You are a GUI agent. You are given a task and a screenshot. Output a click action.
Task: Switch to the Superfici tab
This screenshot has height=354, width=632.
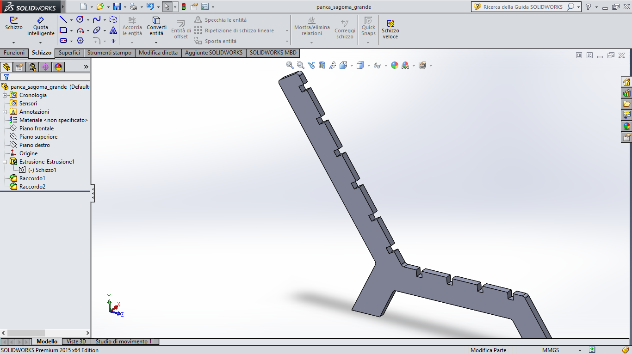tap(69, 53)
